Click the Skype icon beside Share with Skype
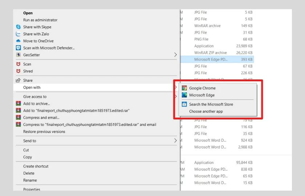 click(18, 27)
